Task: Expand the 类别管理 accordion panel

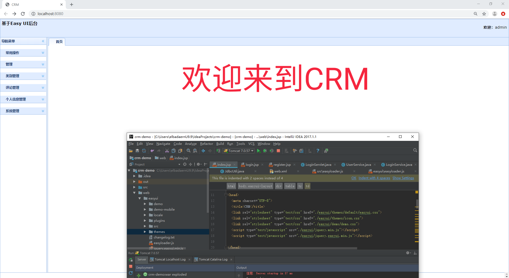Action: pos(43,76)
